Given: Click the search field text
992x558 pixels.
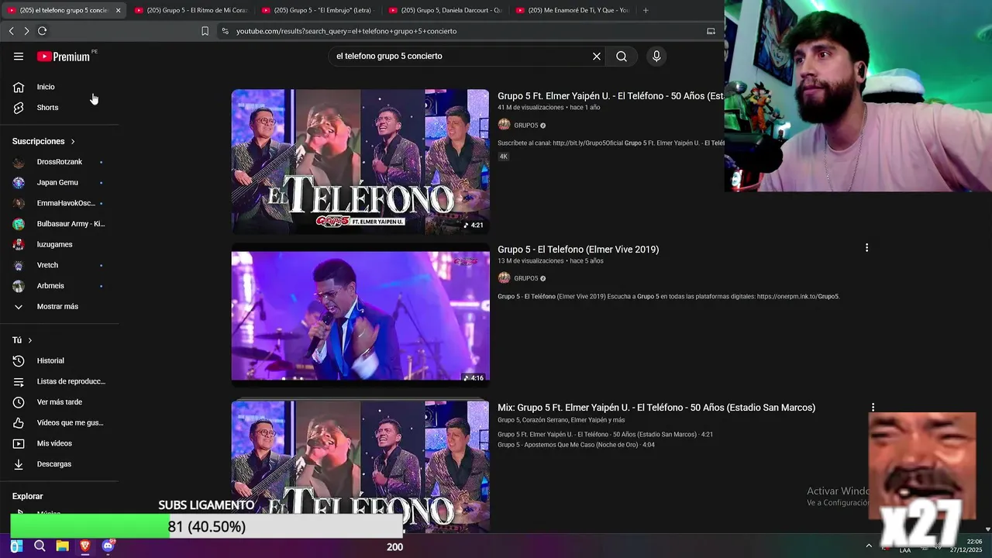Looking at the screenshot, I should (x=389, y=57).
